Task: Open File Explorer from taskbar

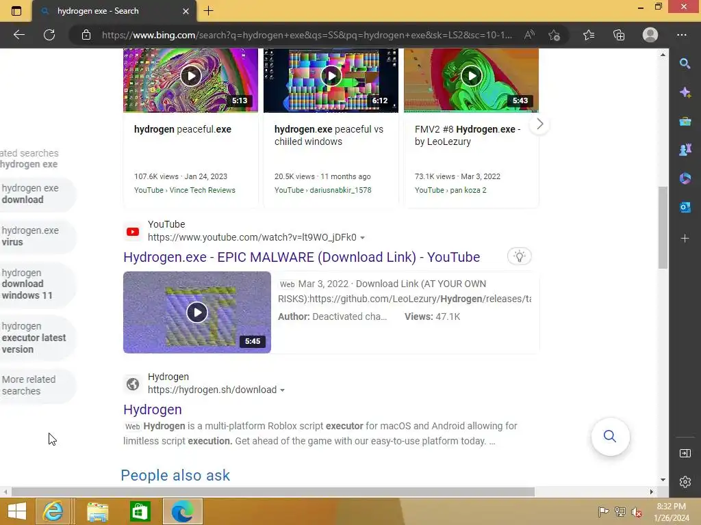Action: (97, 511)
